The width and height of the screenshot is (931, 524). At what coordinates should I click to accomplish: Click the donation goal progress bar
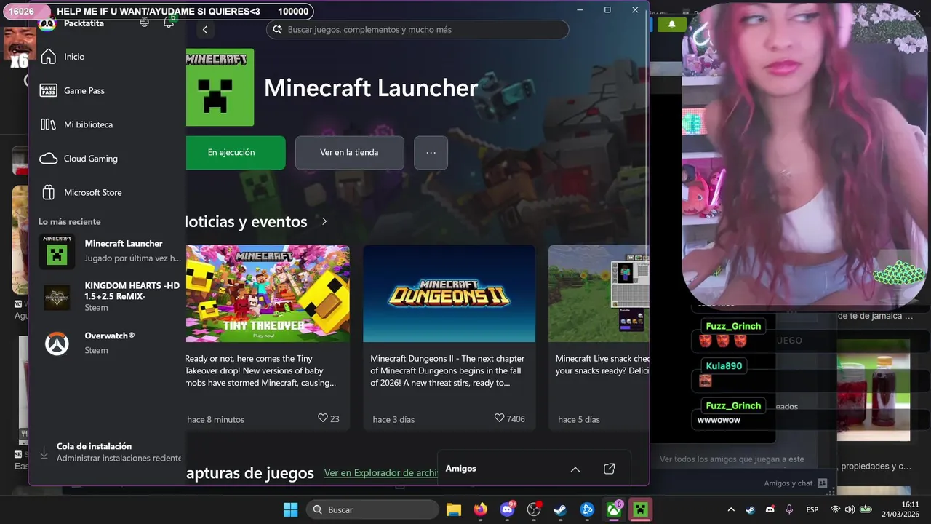(159, 12)
